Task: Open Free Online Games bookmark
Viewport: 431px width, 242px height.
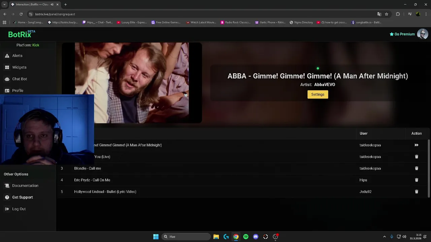Action: 166,23
